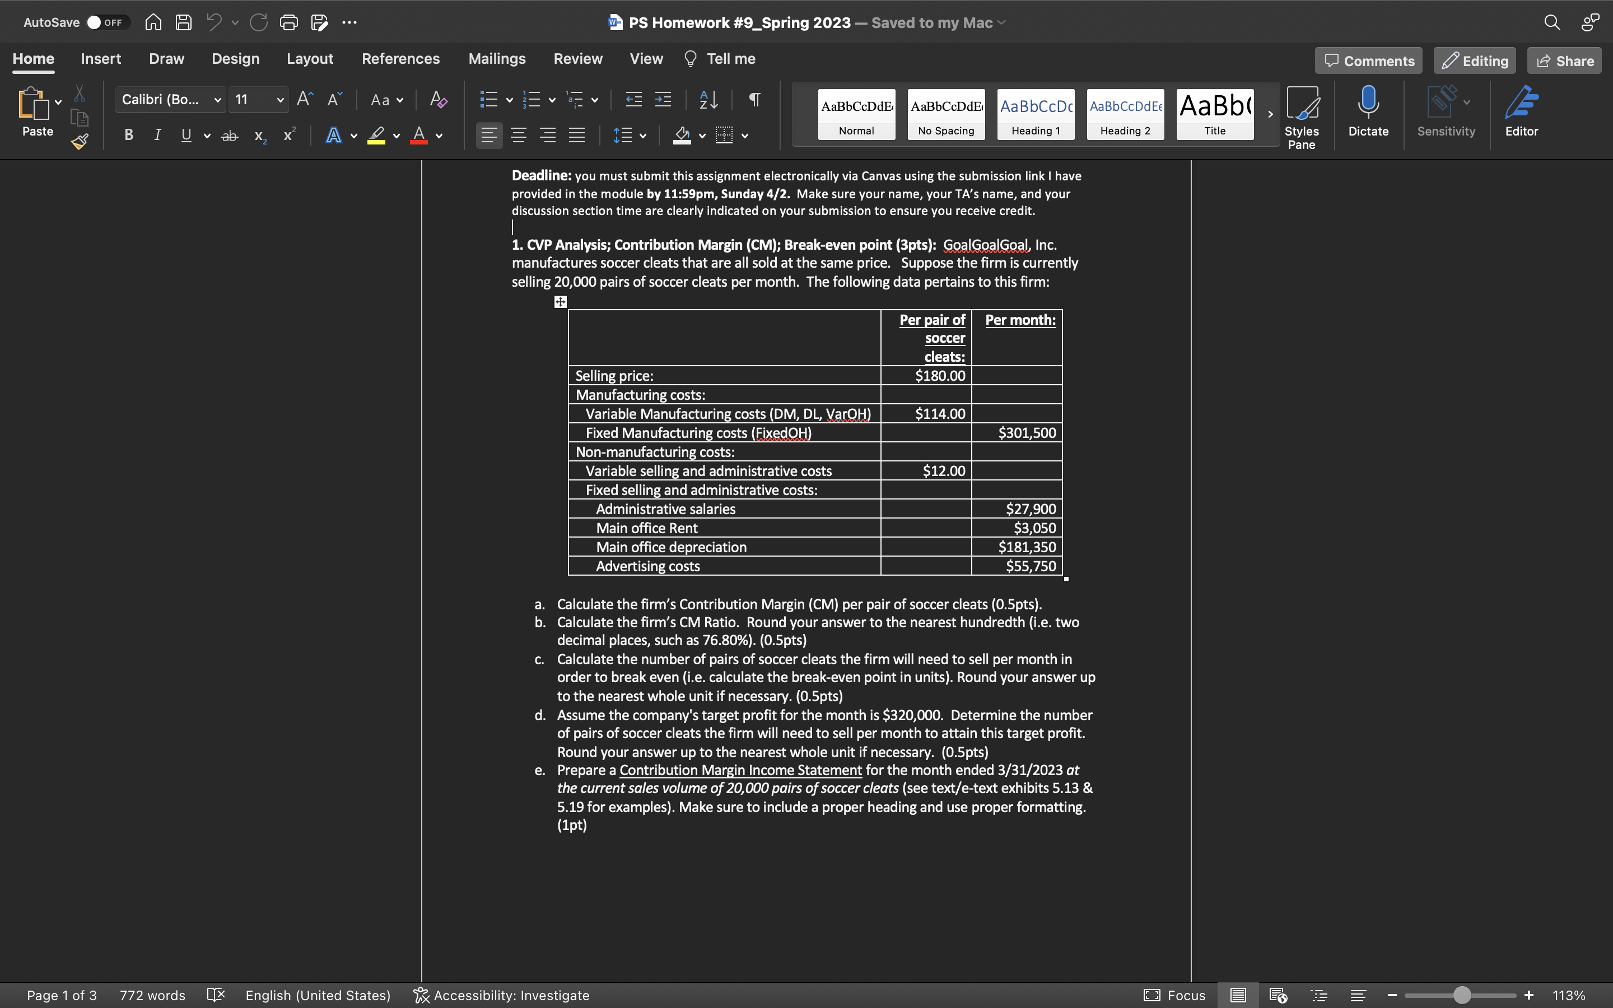Open the Review tab
The width and height of the screenshot is (1613, 1008).
coord(577,59)
